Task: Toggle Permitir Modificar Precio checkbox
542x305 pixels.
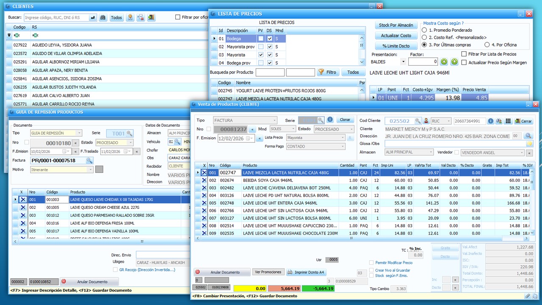Action: pos(371,263)
